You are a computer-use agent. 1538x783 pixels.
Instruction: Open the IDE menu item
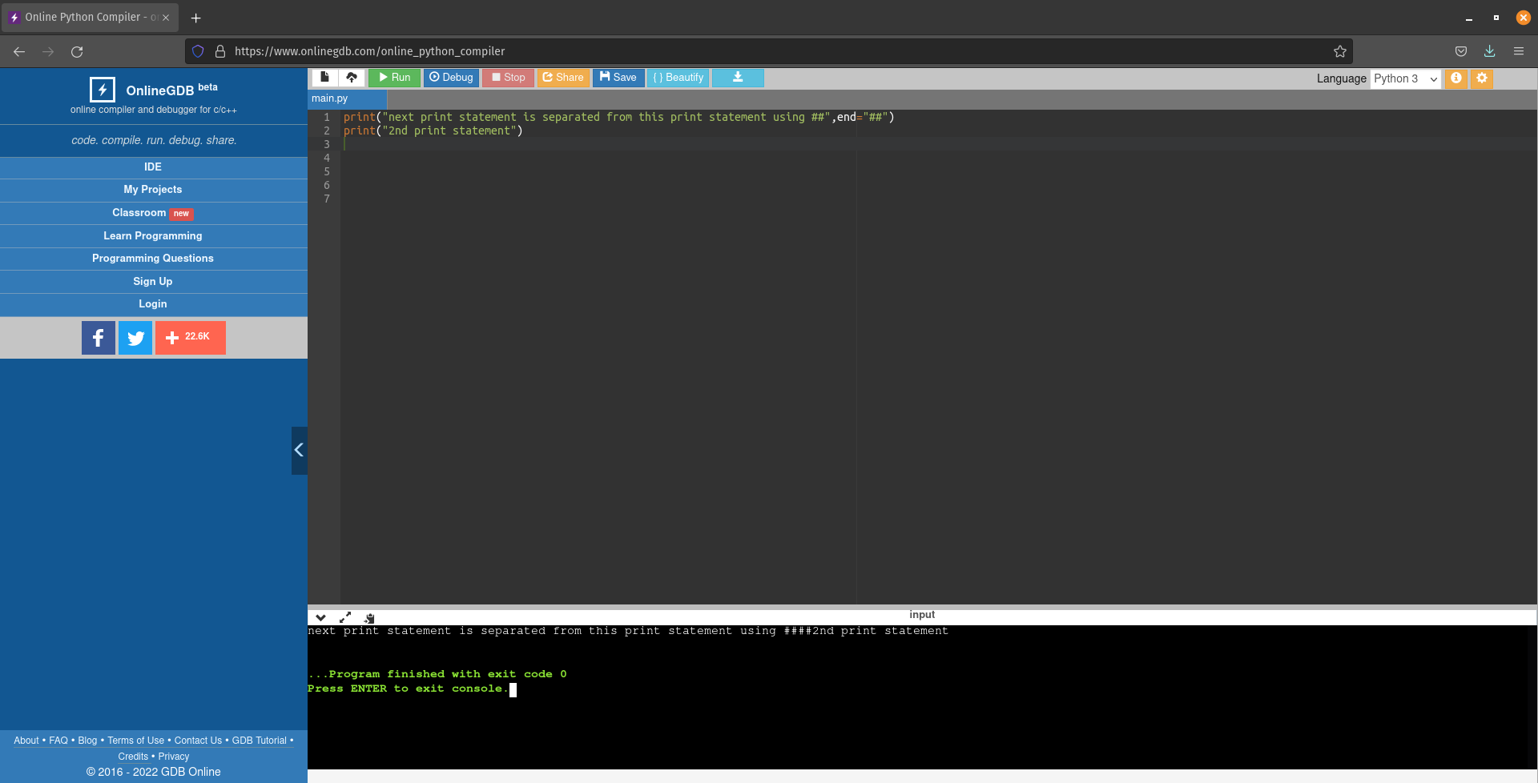[153, 167]
